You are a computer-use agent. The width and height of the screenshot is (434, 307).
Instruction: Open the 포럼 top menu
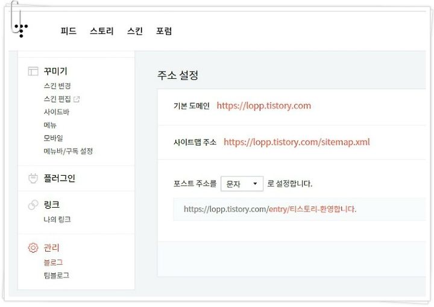[164, 31]
